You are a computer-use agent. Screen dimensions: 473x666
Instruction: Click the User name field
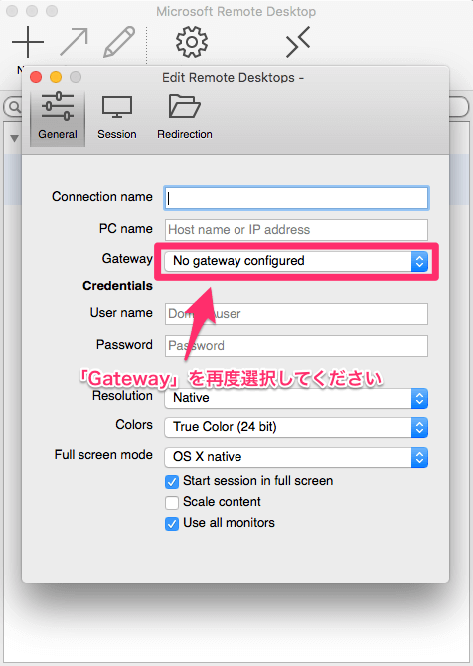[296, 314]
